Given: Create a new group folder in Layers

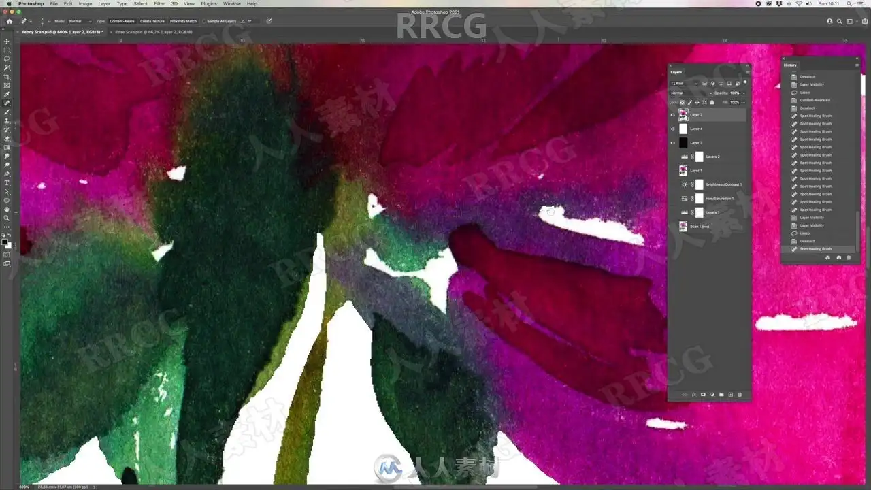Looking at the screenshot, I should point(721,395).
